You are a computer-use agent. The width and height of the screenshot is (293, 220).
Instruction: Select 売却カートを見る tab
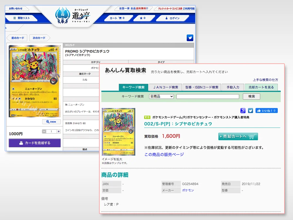261,87
